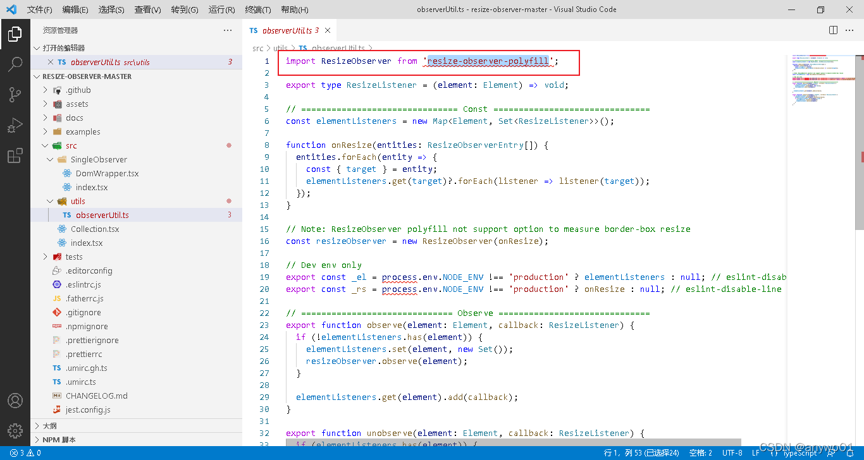Collapse the RESIZE-OBSERVER-MASTER root folder
This screenshot has height=460, width=864.
coord(136,76)
